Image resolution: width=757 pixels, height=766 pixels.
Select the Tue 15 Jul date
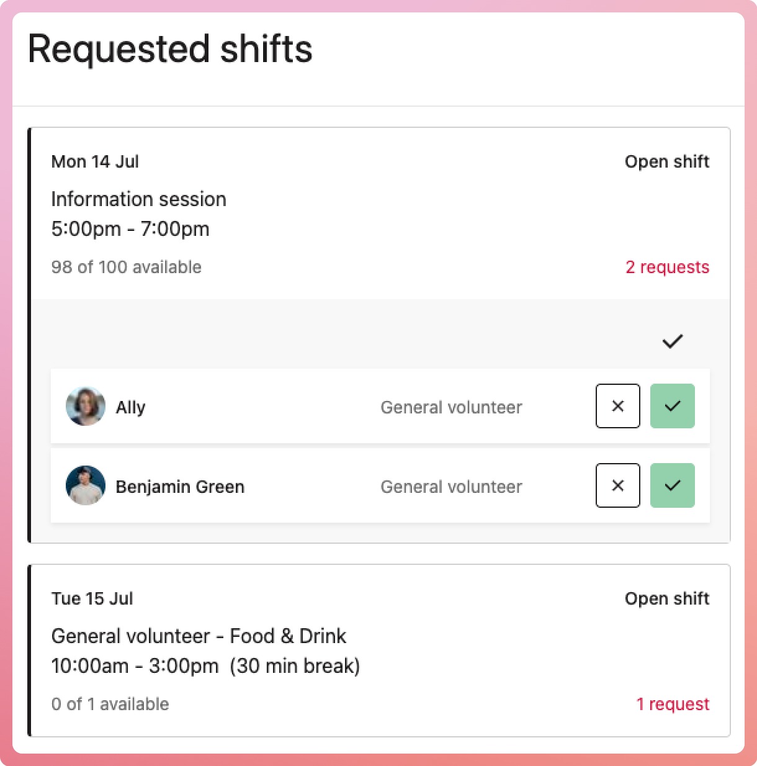92,599
